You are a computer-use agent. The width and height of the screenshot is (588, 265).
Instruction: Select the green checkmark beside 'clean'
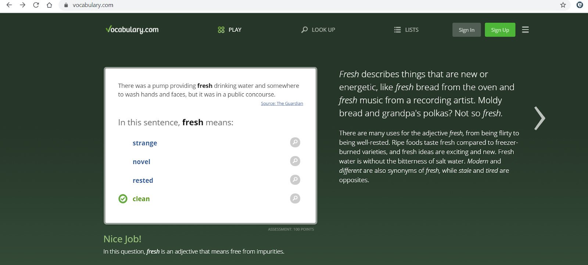[123, 199]
